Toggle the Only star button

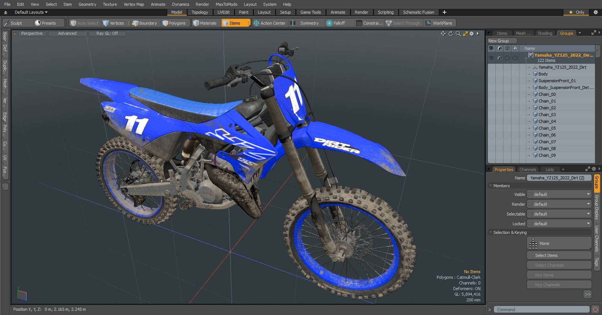[x=577, y=12]
